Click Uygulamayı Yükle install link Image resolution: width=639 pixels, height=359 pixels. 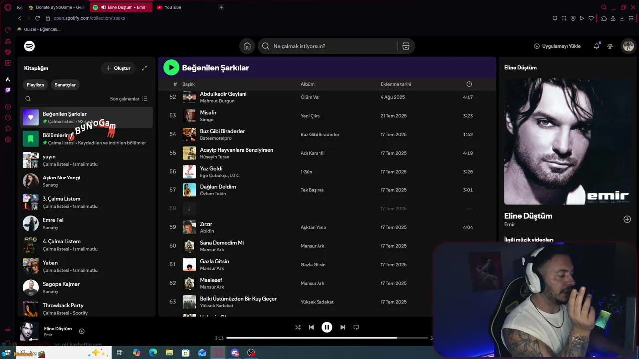(557, 46)
